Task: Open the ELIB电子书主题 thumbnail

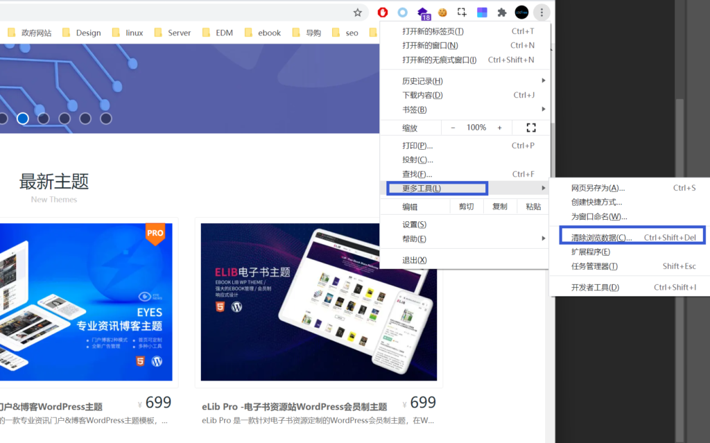Action: pyautogui.click(x=319, y=302)
